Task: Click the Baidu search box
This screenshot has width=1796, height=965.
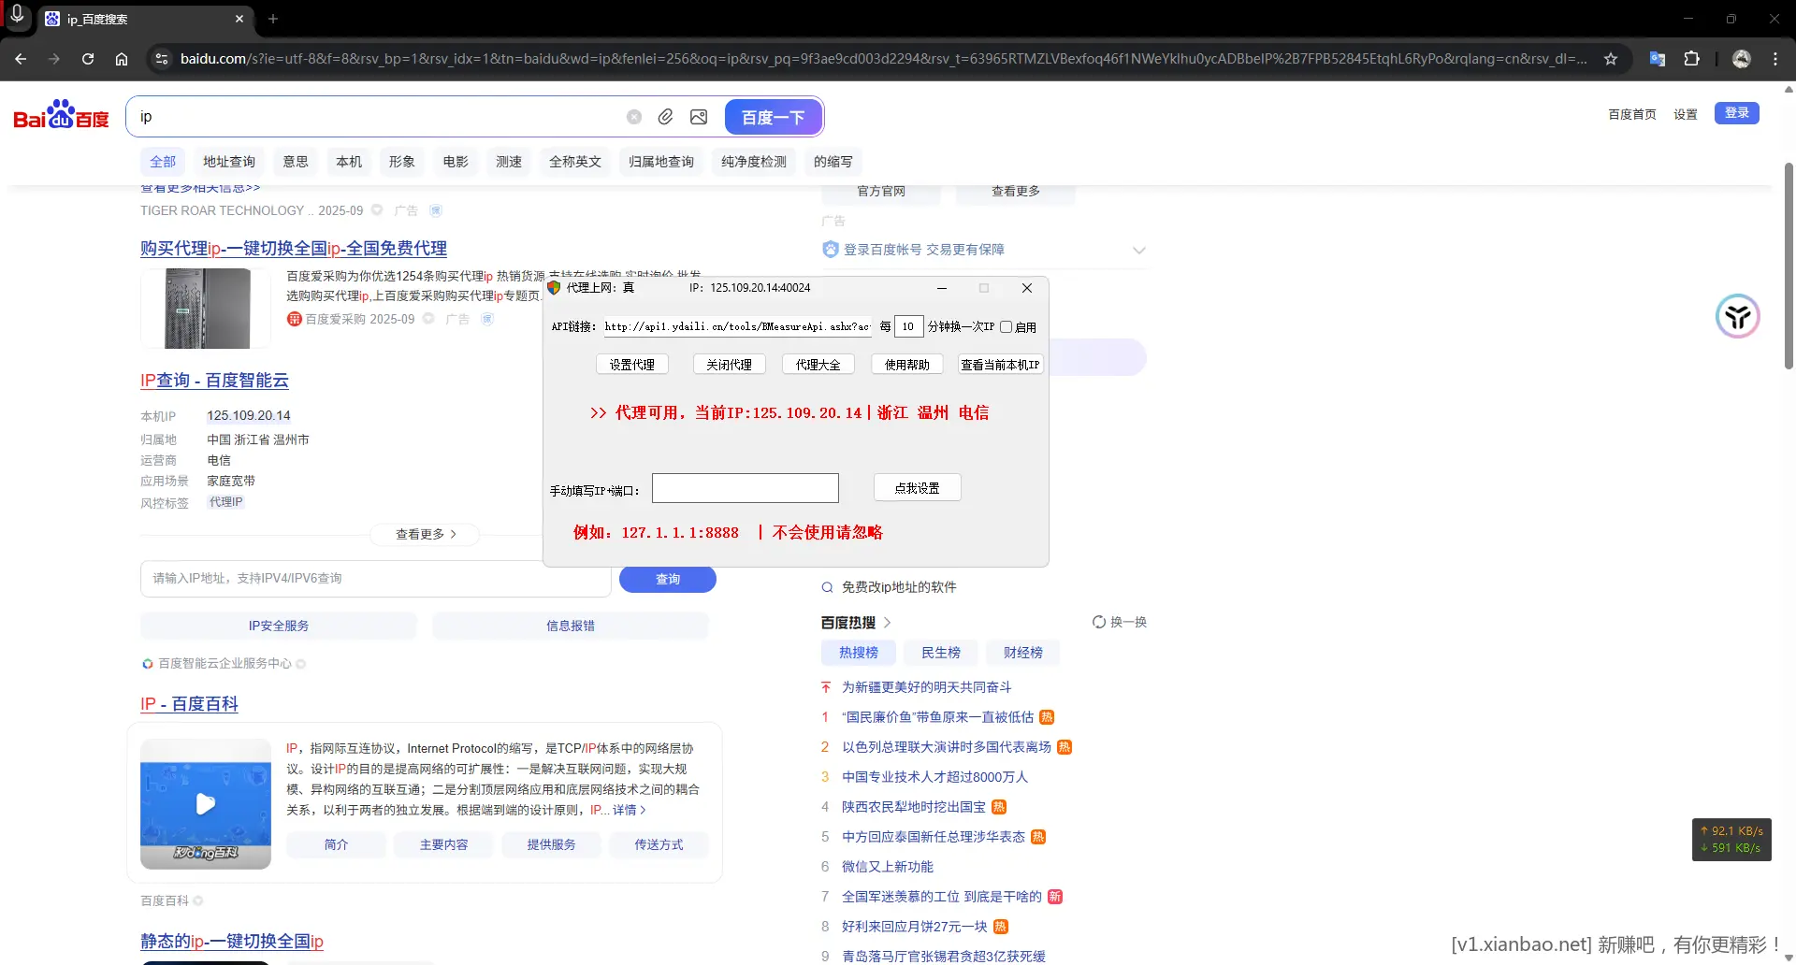Action: coord(374,117)
